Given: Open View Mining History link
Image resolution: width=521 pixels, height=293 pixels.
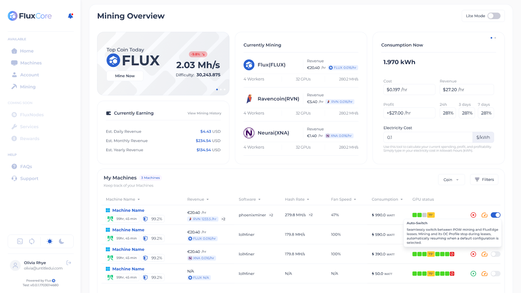Looking at the screenshot, I should point(204,113).
